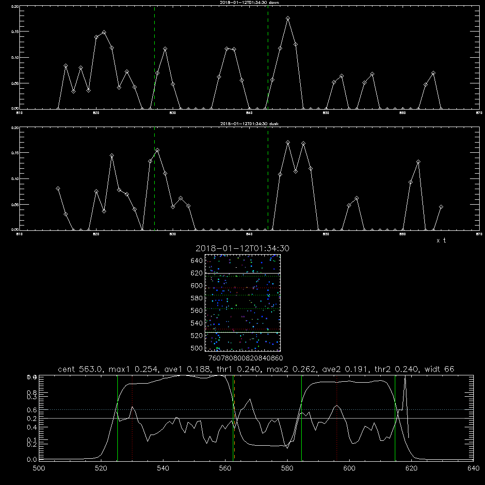Click the orange dashed centre line in bottom plot
Viewport: 485px width, 485px height.
pyautogui.click(x=234, y=418)
